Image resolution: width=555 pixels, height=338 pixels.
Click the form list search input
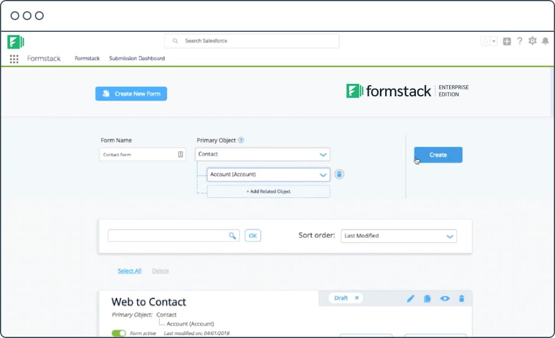click(174, 235)
